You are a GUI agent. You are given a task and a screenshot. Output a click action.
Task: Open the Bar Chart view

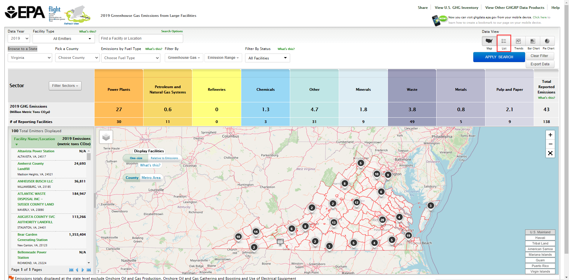[x=533, y=41]
